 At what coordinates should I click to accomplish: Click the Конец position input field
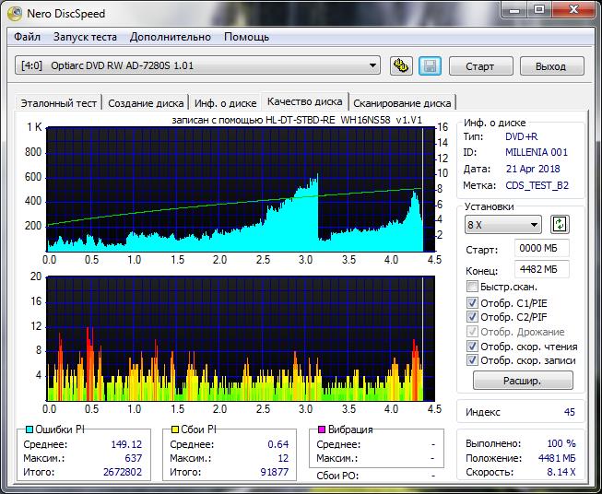(x=542, y=269)
